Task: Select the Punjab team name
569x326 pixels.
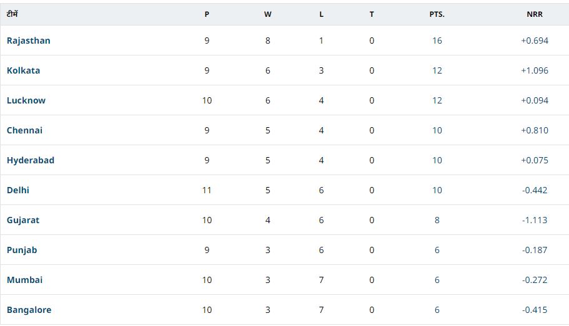Action: click(x=22, y=250)
